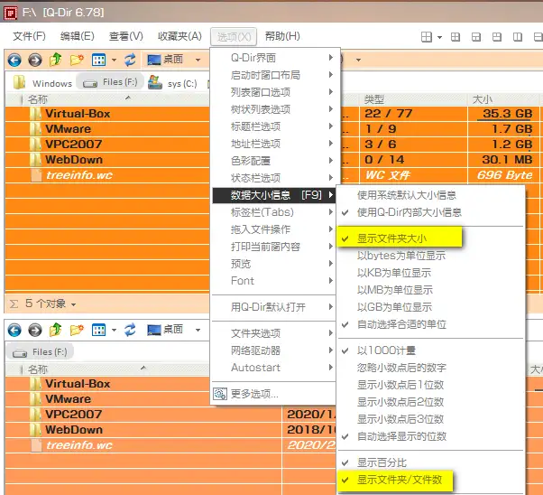Expand 列表窗口选项 submenu

coord(273,92)
